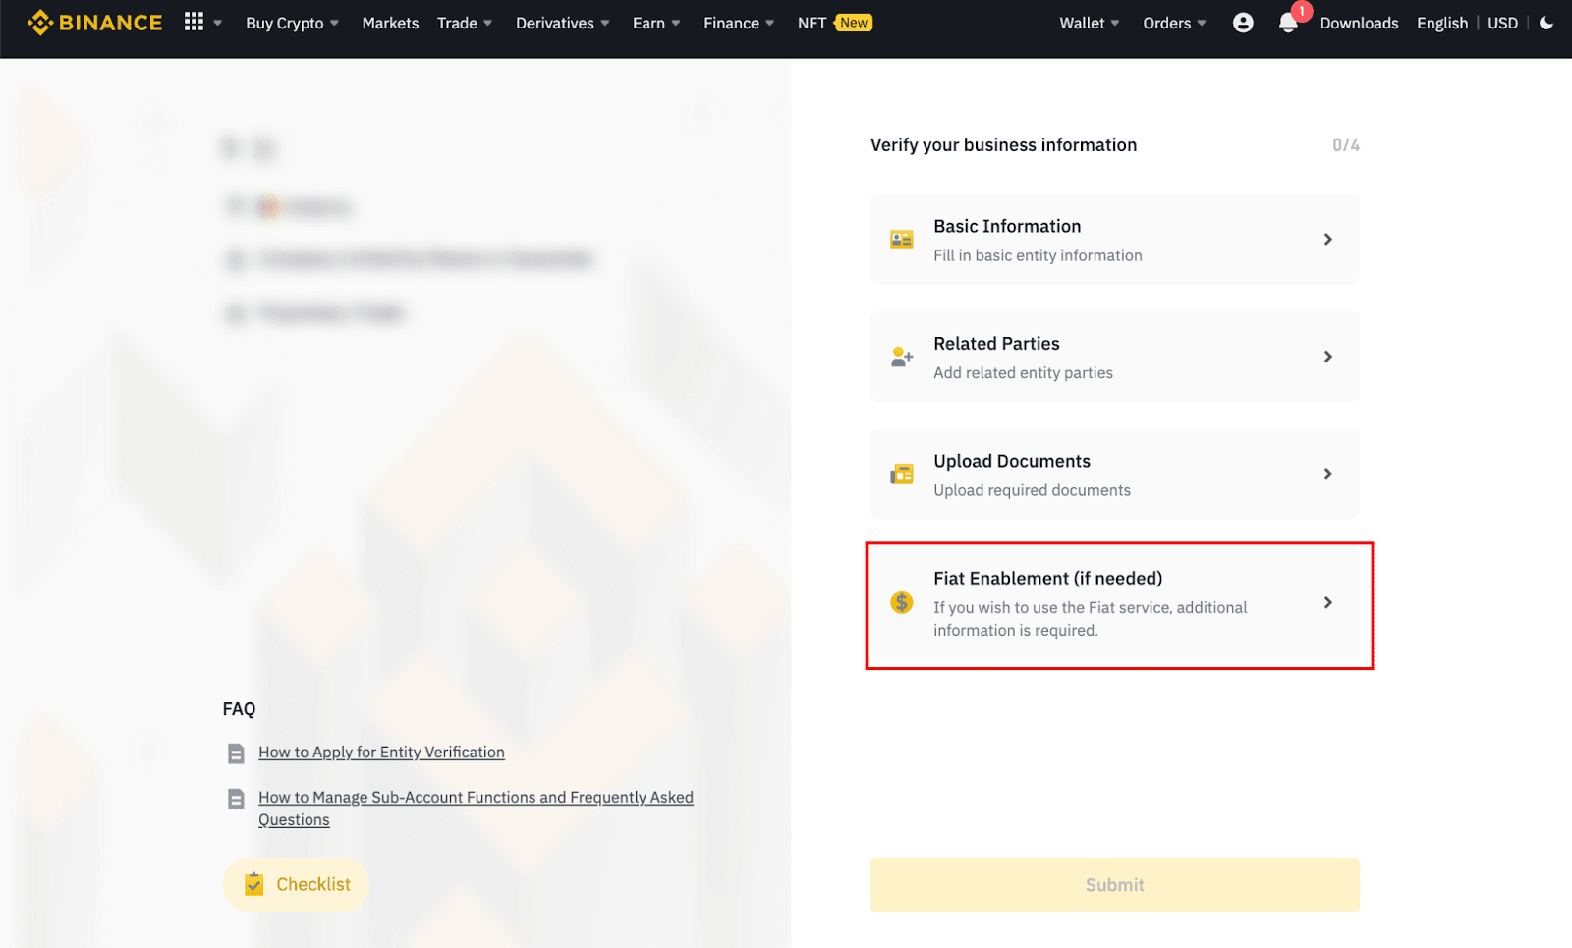The width and height of the screenshot is (1572, 948).
Task: Click the 'Upload required documents' text
Action: 1032,490
